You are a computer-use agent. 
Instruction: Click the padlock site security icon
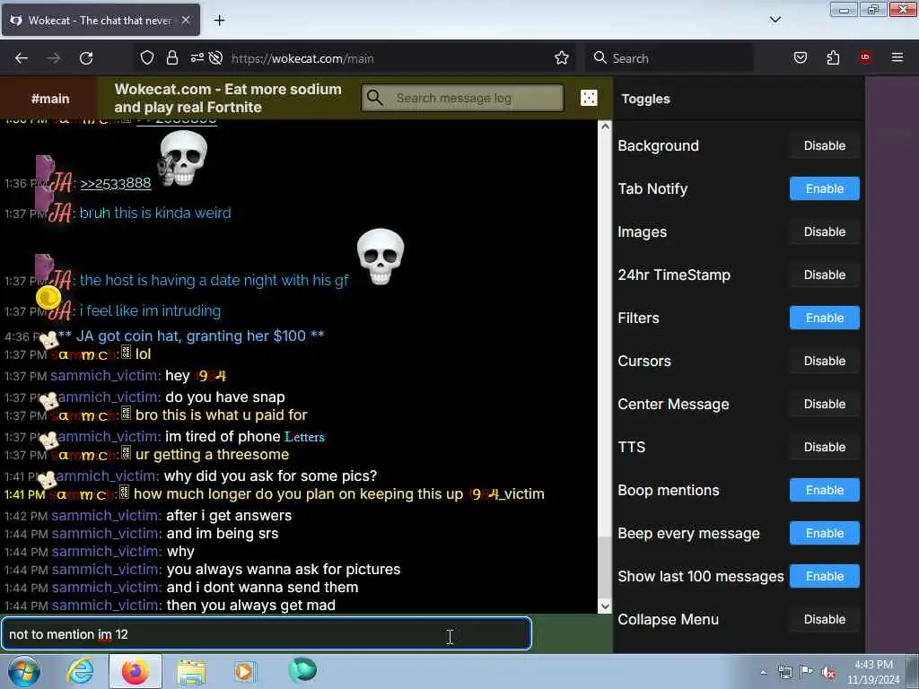[x=171, y=57]
